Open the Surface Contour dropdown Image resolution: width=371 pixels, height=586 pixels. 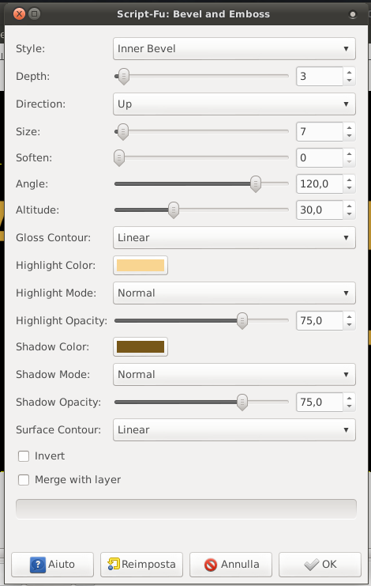pos(234,429)
